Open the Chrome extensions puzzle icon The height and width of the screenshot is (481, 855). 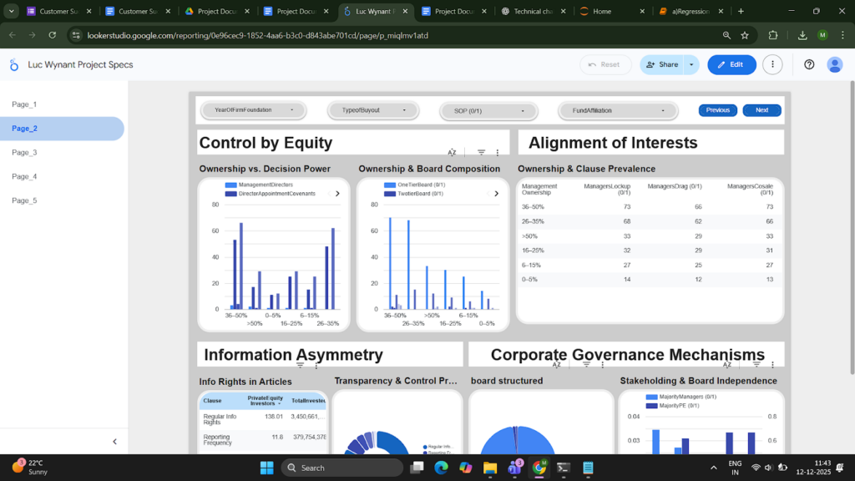772,36
